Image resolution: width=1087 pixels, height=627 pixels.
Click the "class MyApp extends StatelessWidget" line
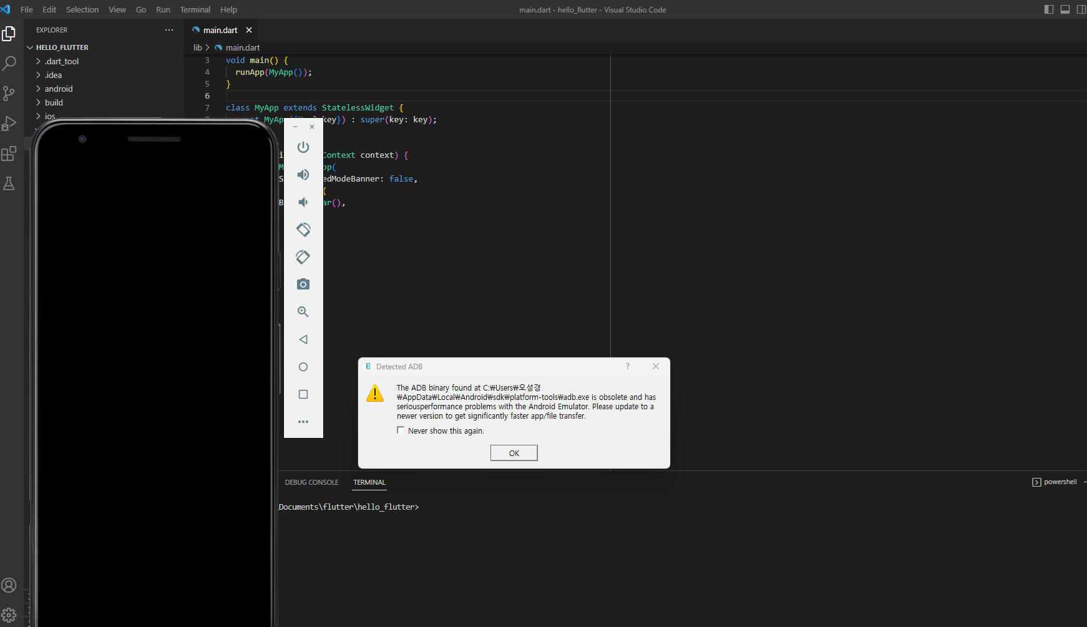tap(314, 108)
